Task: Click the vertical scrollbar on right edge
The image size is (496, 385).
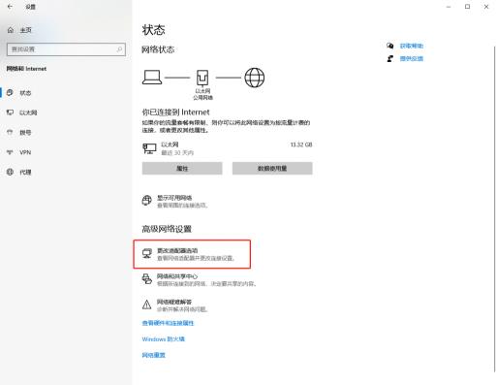Action: (x=494, y=209)
